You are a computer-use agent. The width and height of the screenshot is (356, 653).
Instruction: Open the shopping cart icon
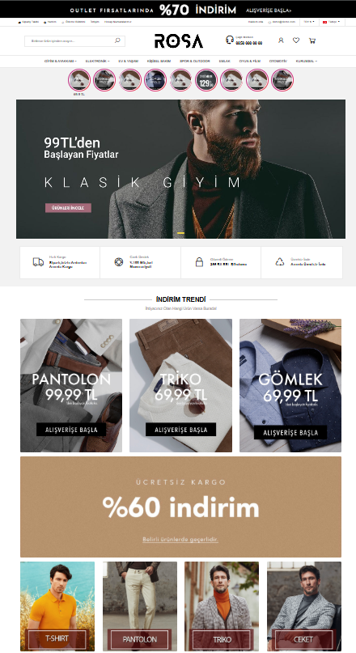pyautogui.click(x=311, y=40)
